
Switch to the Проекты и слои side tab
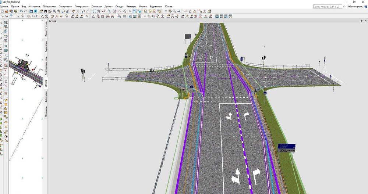[46, 29]
